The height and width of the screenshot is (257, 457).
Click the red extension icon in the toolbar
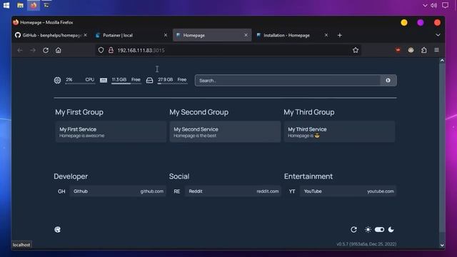(398, 50)
